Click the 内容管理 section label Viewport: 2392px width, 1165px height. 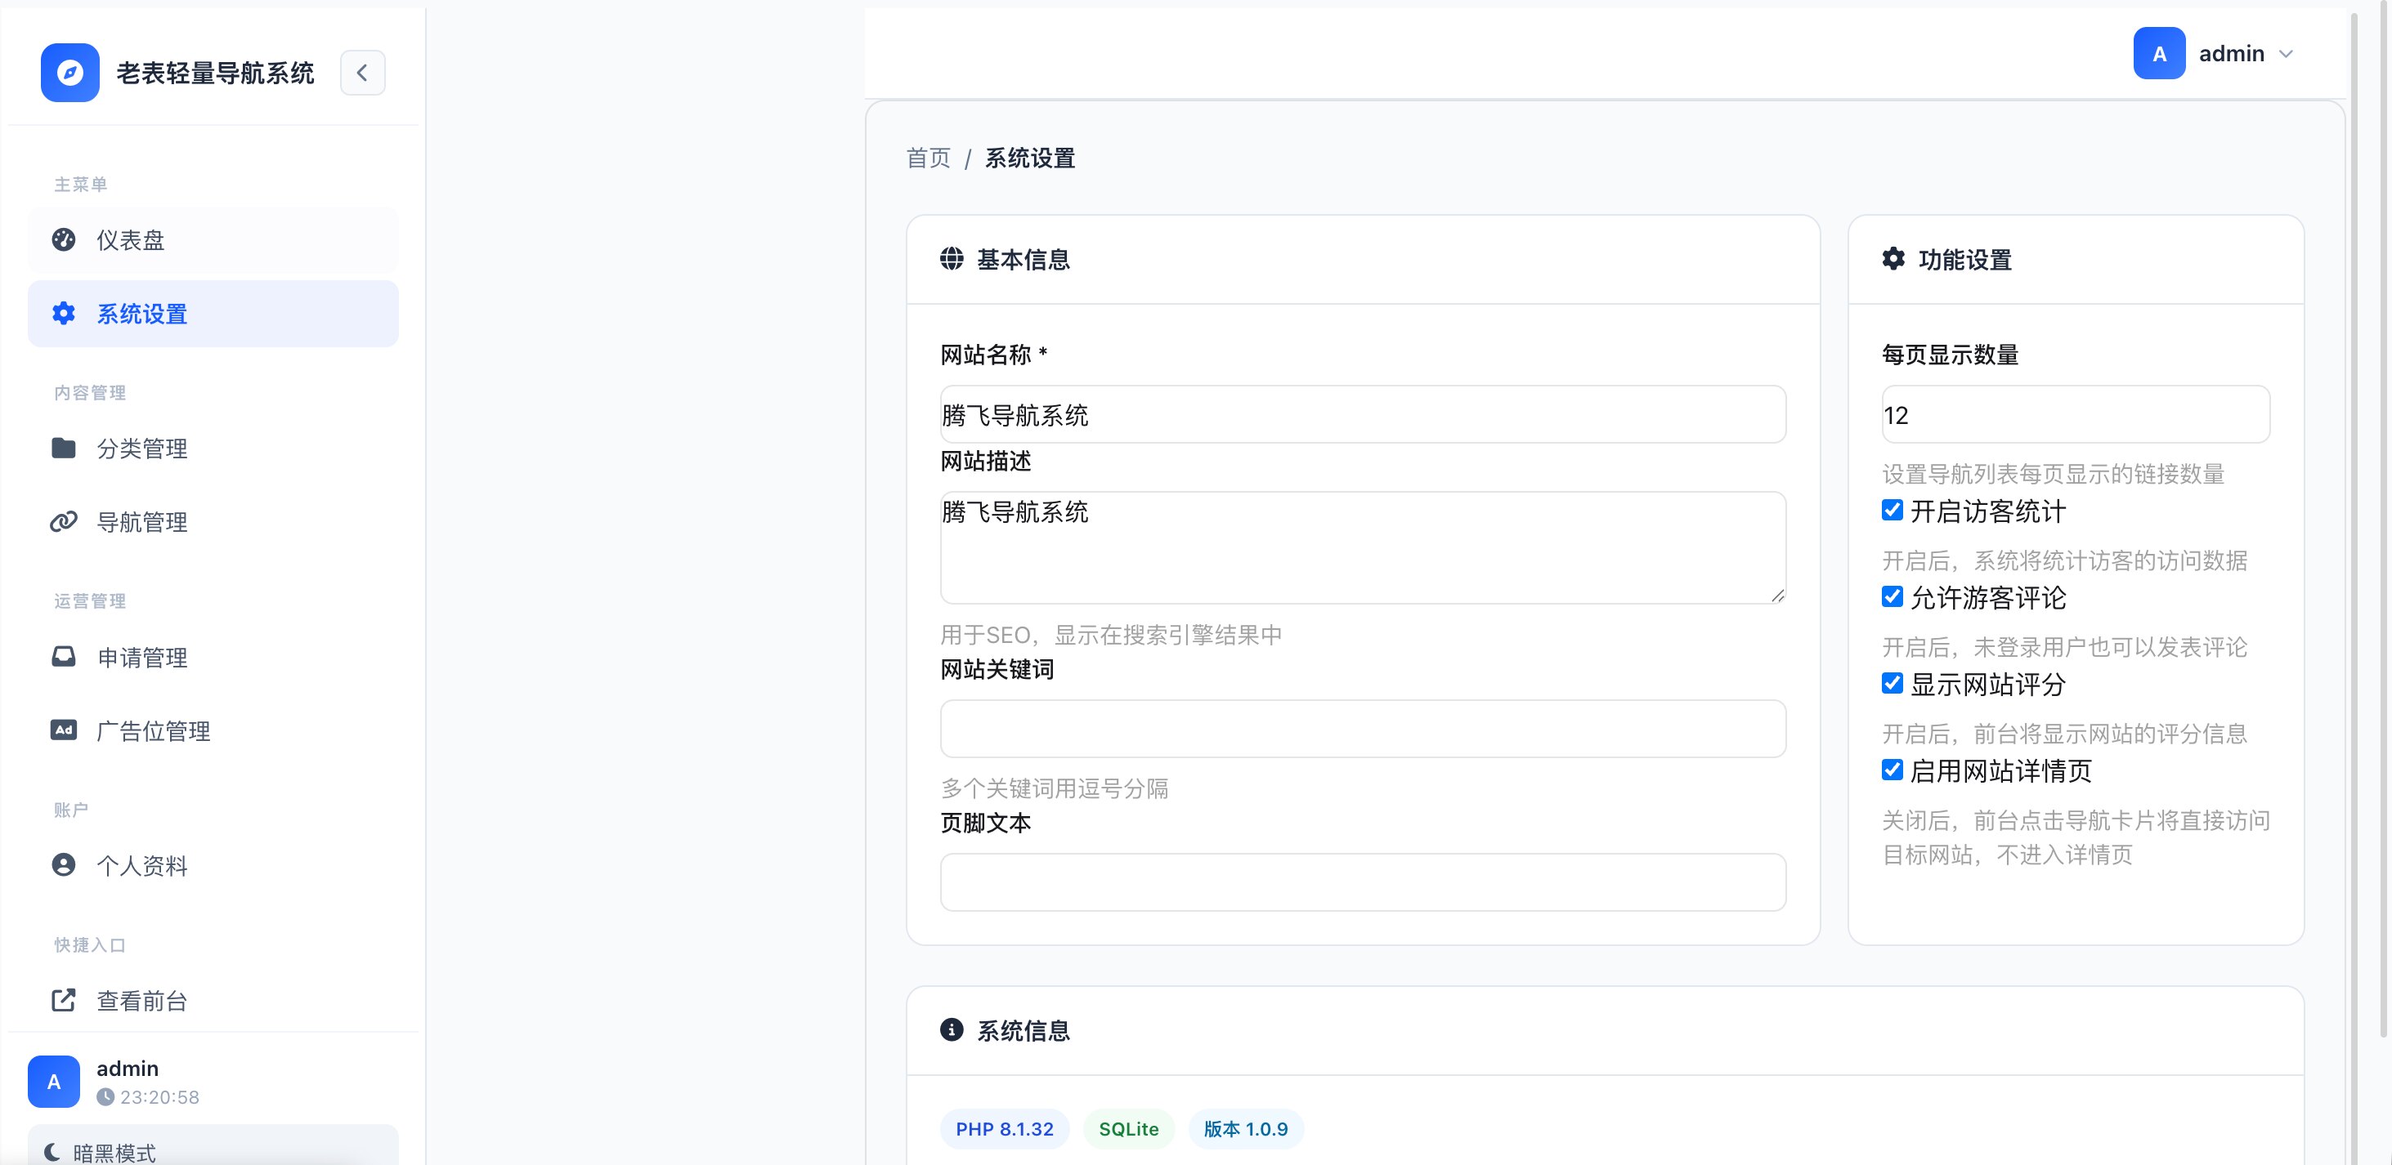click(90, 393)
